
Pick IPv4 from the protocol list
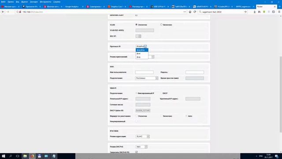(142, 54)
